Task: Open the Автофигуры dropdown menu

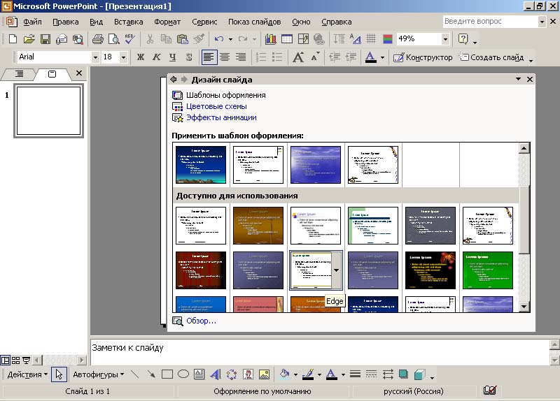Action: pos(98,374)
